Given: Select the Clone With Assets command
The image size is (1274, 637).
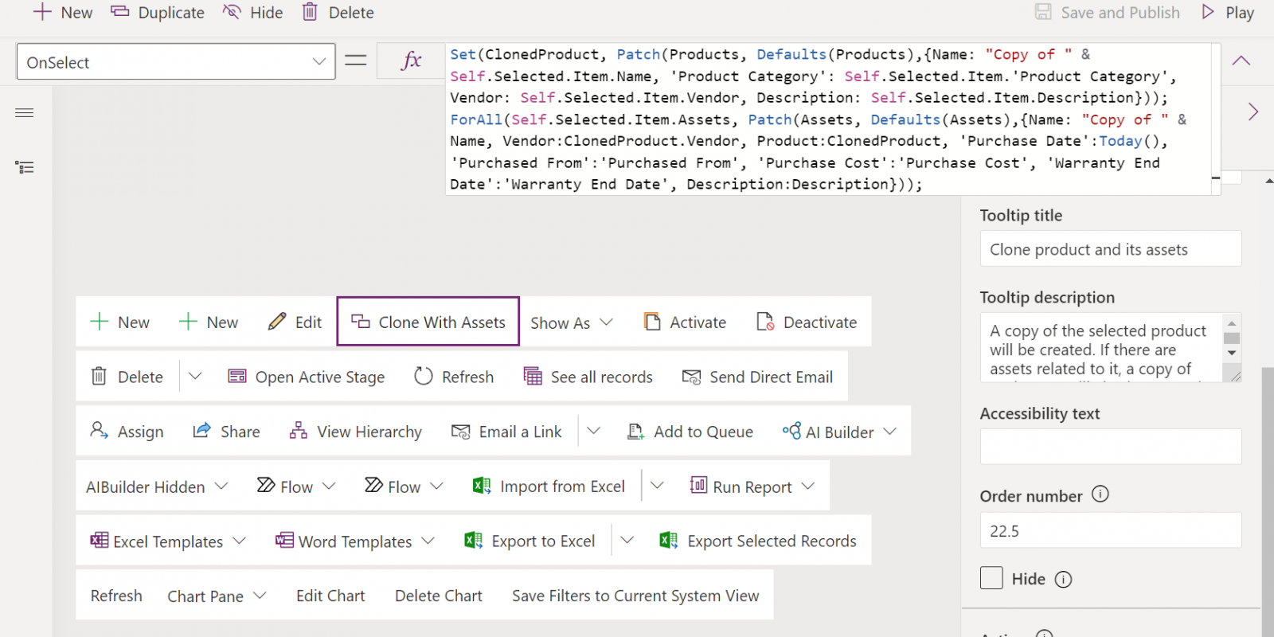Looking at the screenshot, I should tap(428, 322).
